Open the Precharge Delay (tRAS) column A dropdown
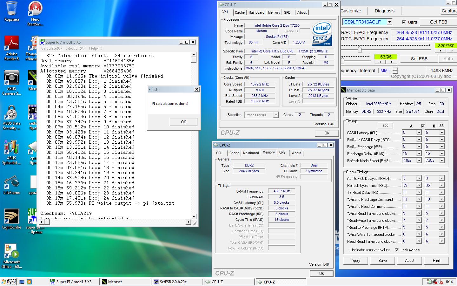 [419, 153]
